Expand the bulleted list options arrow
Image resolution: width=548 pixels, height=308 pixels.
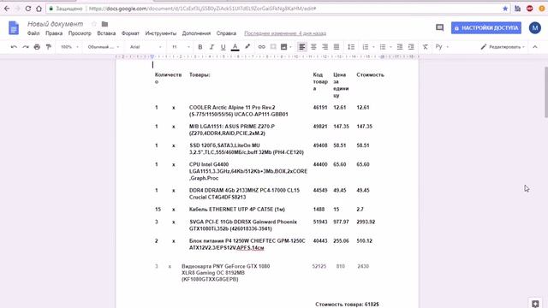coord(390,47)
